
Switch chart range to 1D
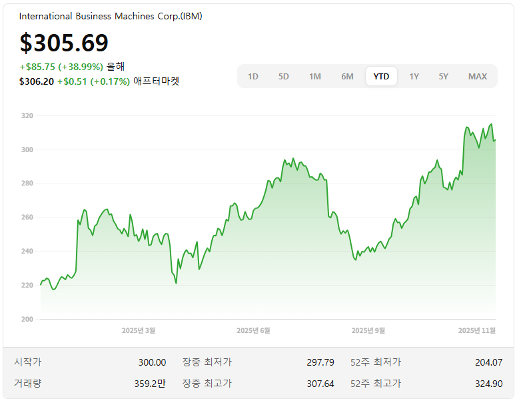[253, 77]
